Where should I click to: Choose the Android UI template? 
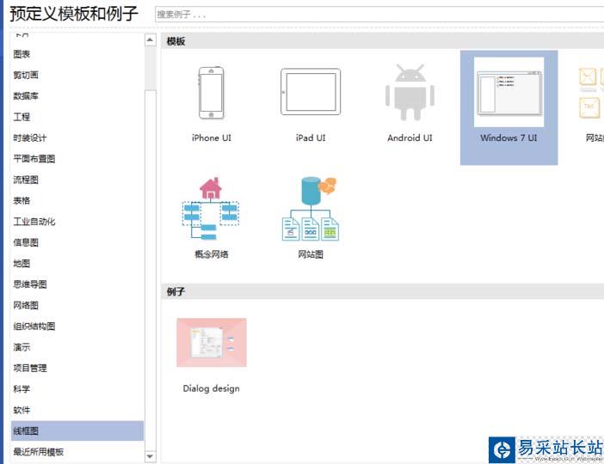410,104
